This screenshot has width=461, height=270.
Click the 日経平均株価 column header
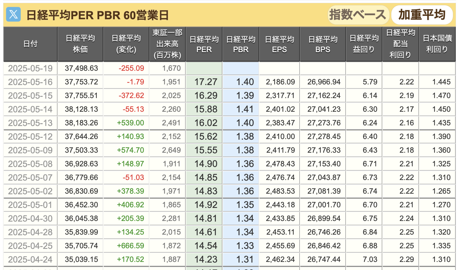80,44
